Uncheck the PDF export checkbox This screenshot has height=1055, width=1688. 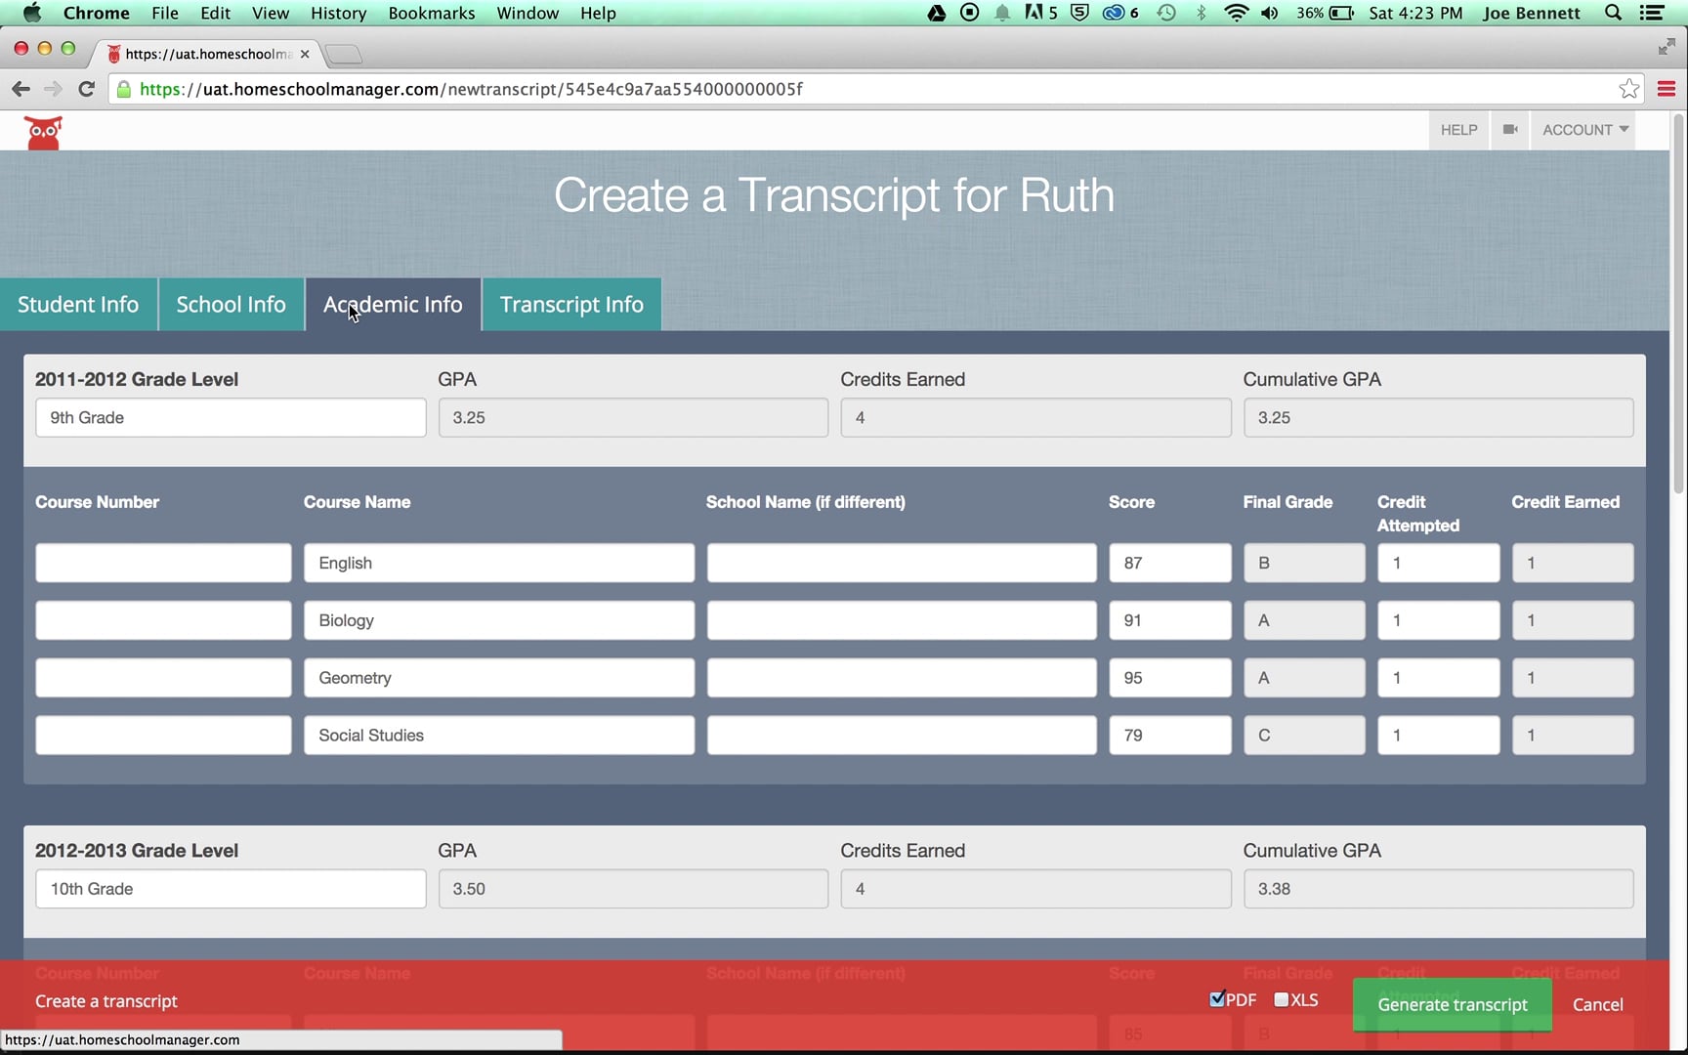[x=1215, y=999]
